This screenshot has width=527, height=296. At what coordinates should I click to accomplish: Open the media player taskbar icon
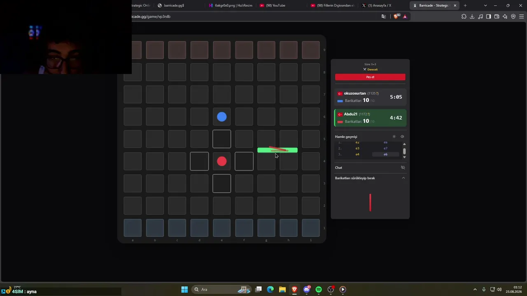[343, 289]
